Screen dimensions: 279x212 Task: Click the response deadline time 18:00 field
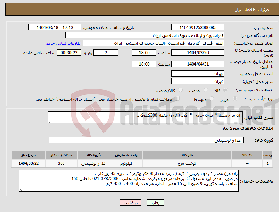click(144, 52)
